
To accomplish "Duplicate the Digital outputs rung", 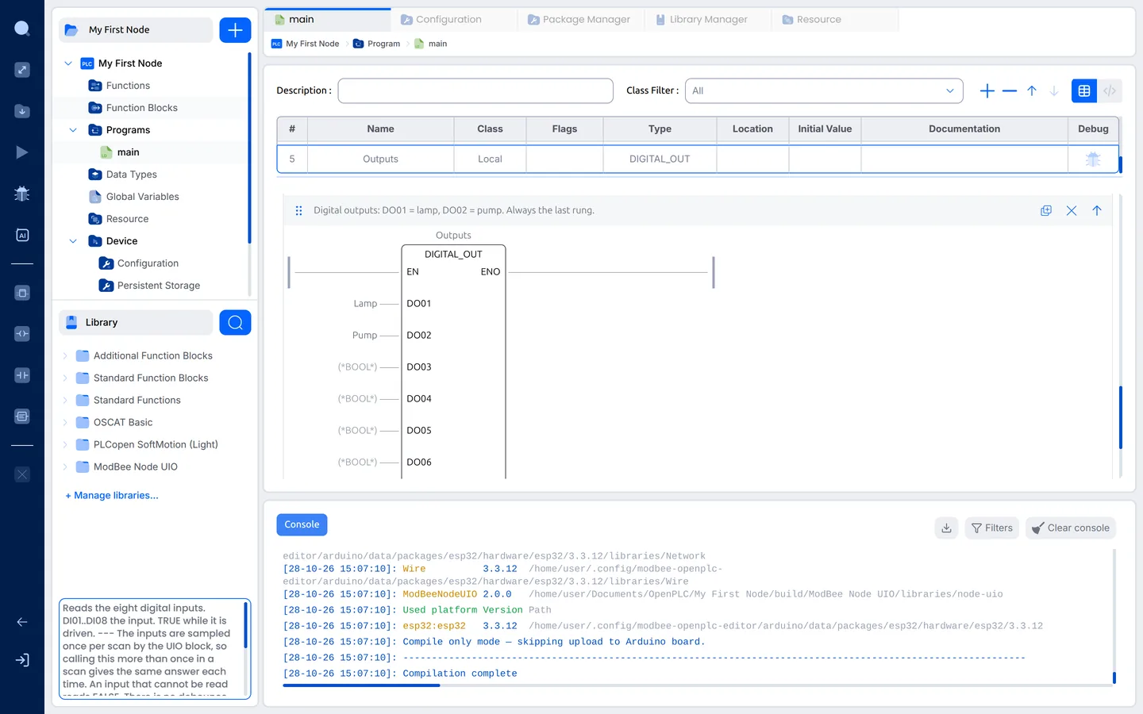I will tap(1046, 210).
